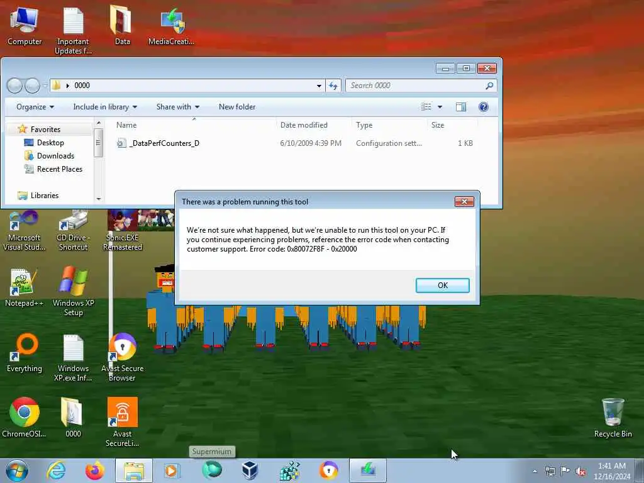The width and height of the screenshot is (644, 483).
Task: Select Avast Secure Browser desktop icon
Action: click(123, 357)
